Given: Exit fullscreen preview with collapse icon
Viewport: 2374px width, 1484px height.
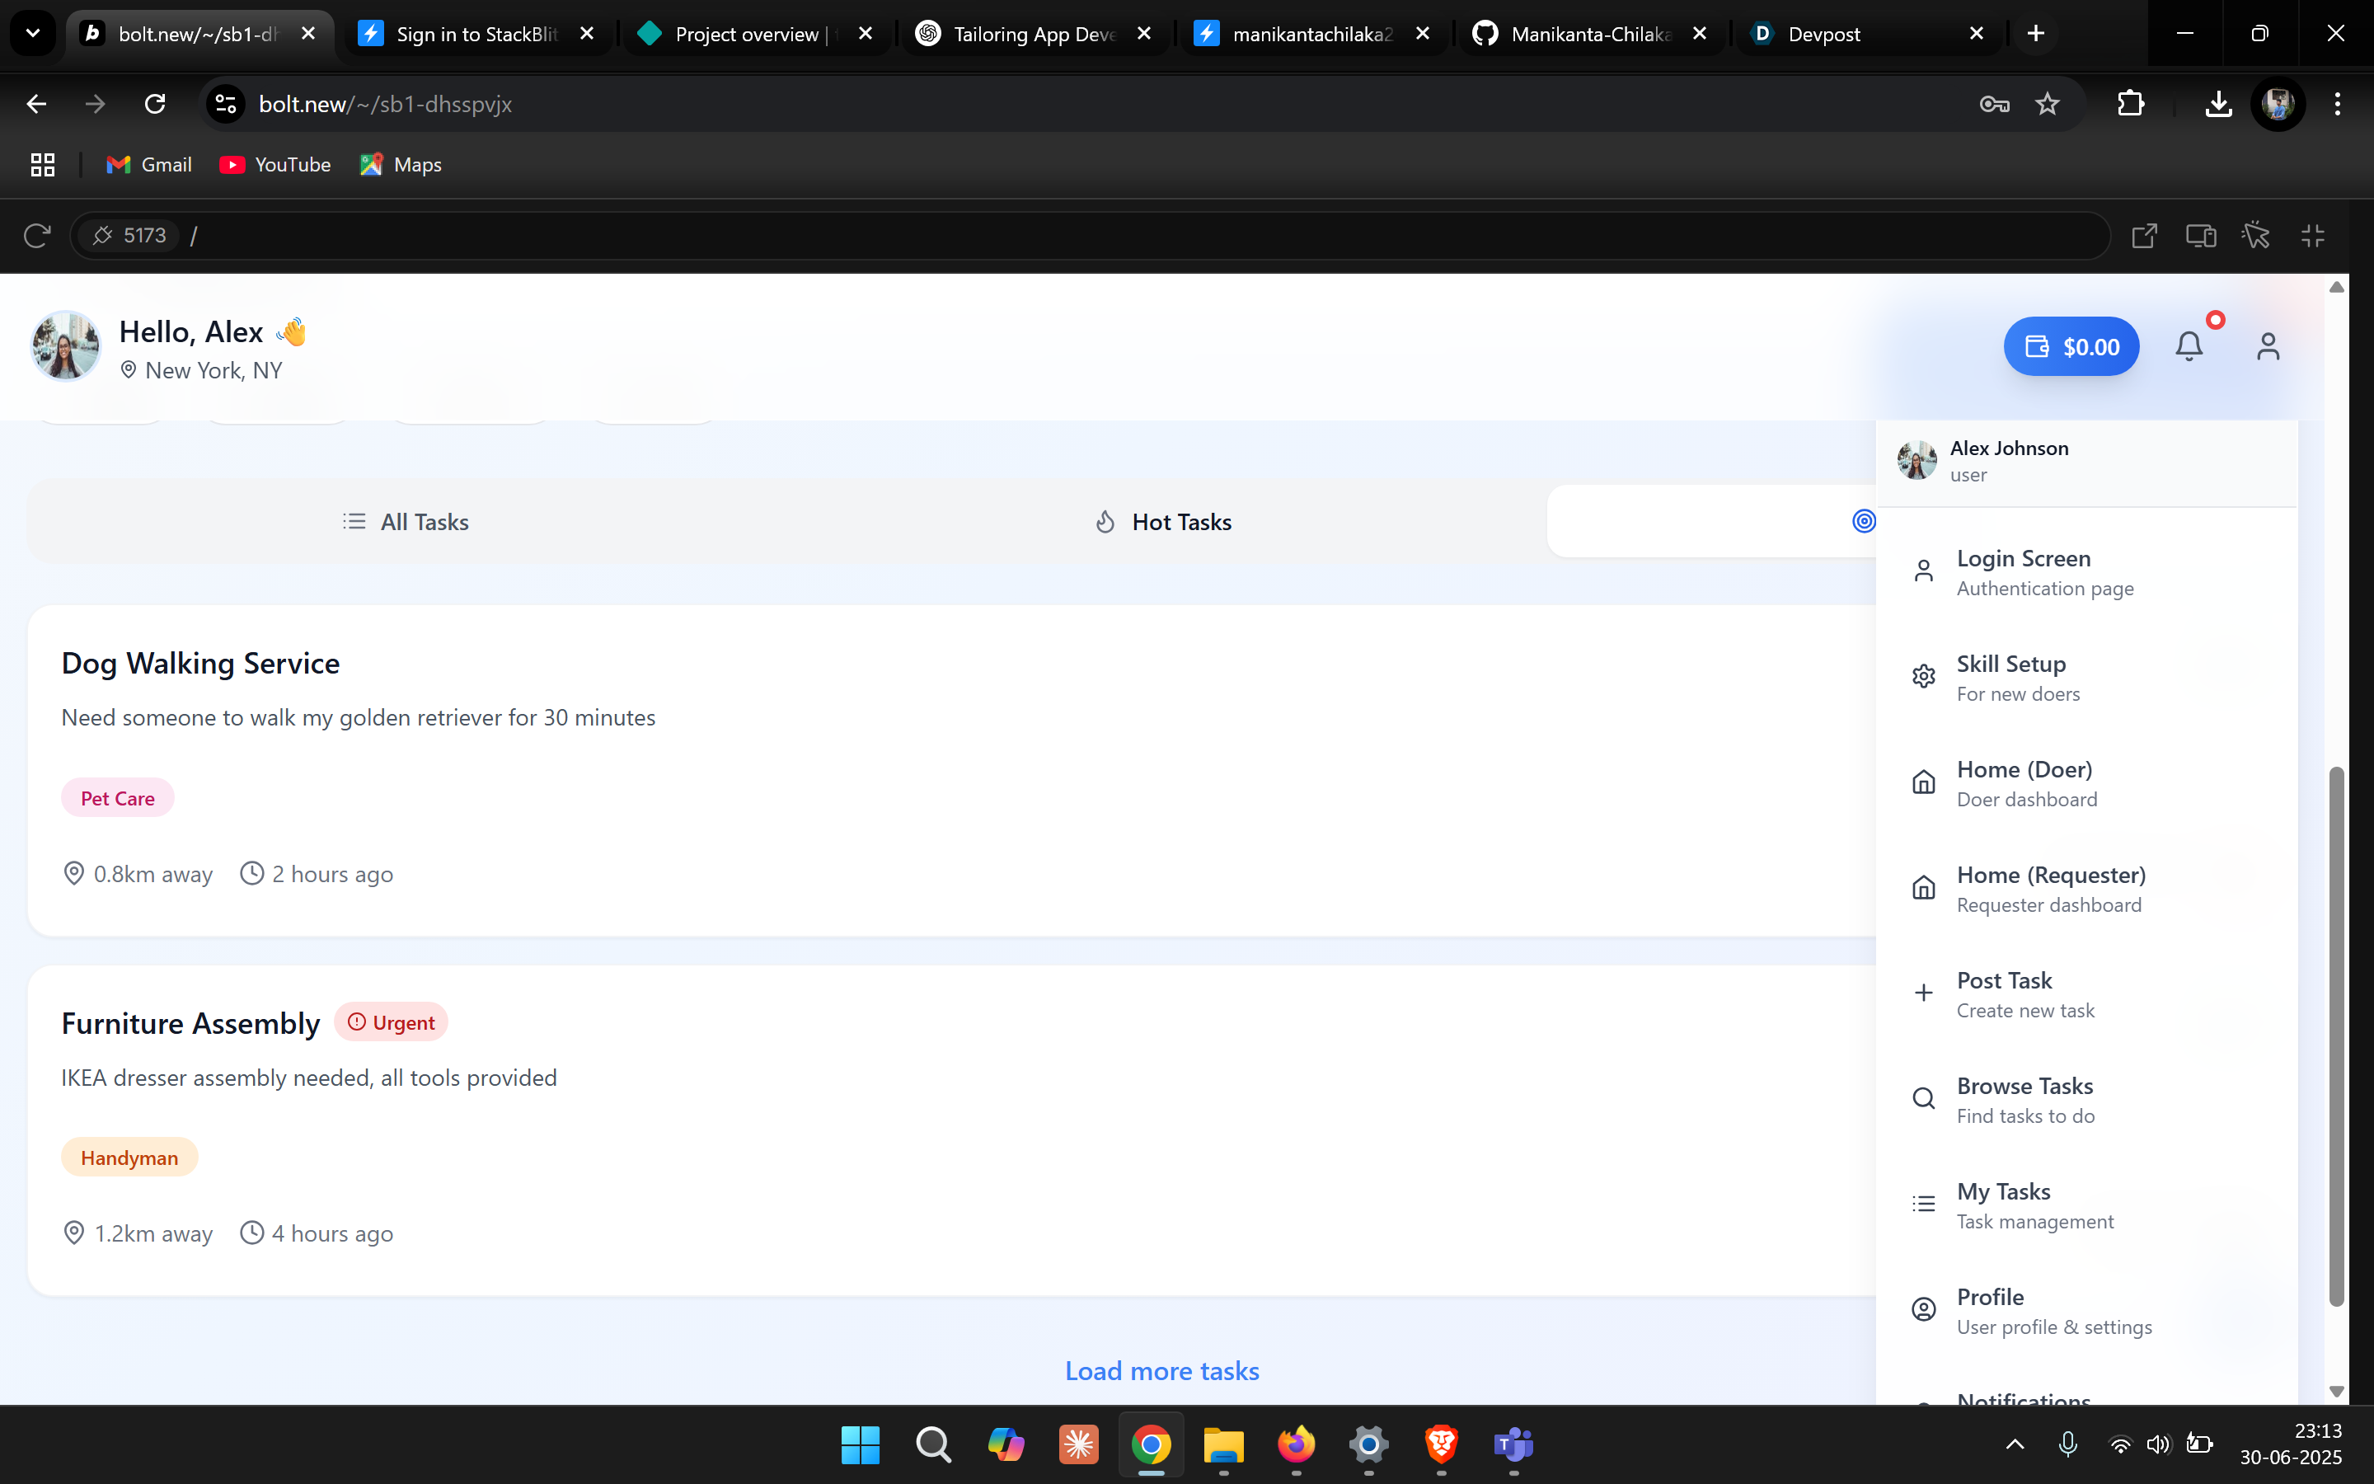Looking at the screenshot, I should (x=2313, y=236).
